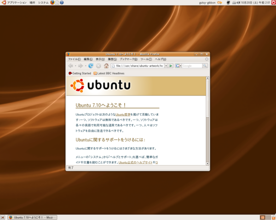Click the Firefox taskbar window button
The image size is (276, 220).
click(x=32, y=218)
